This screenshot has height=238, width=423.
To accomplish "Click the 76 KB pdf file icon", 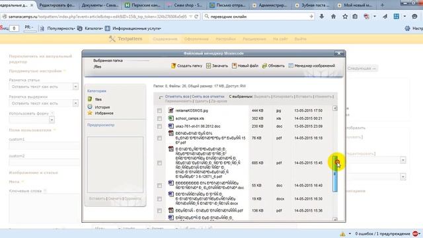I will click(x=171, y=133).
